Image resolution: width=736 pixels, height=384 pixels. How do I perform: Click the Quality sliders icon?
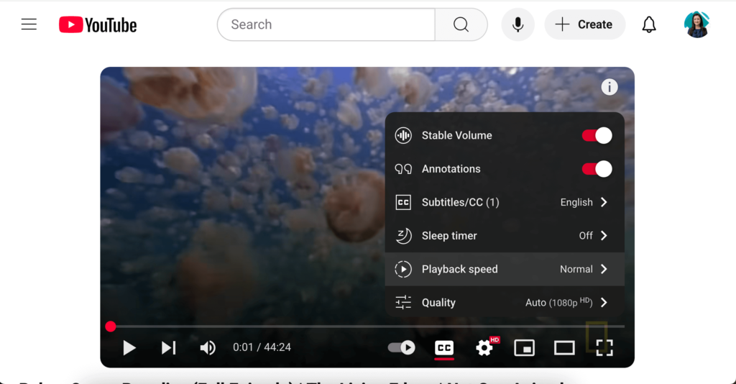tap(403, 302)
